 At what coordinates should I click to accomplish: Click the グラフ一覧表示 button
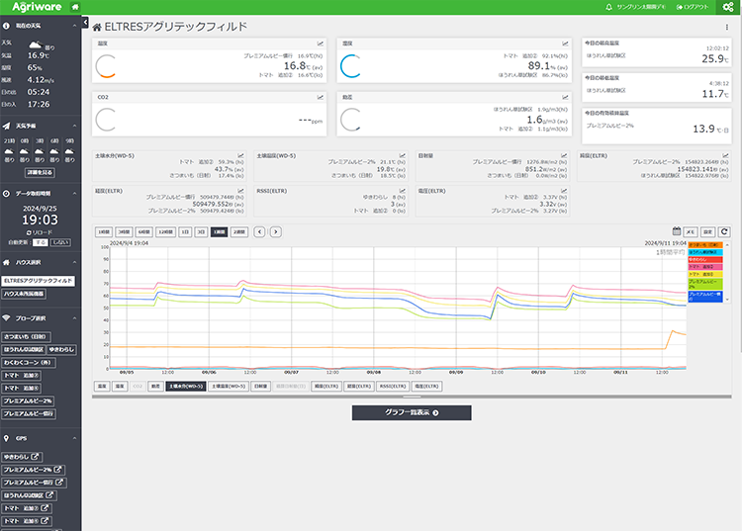coord(411,412)
